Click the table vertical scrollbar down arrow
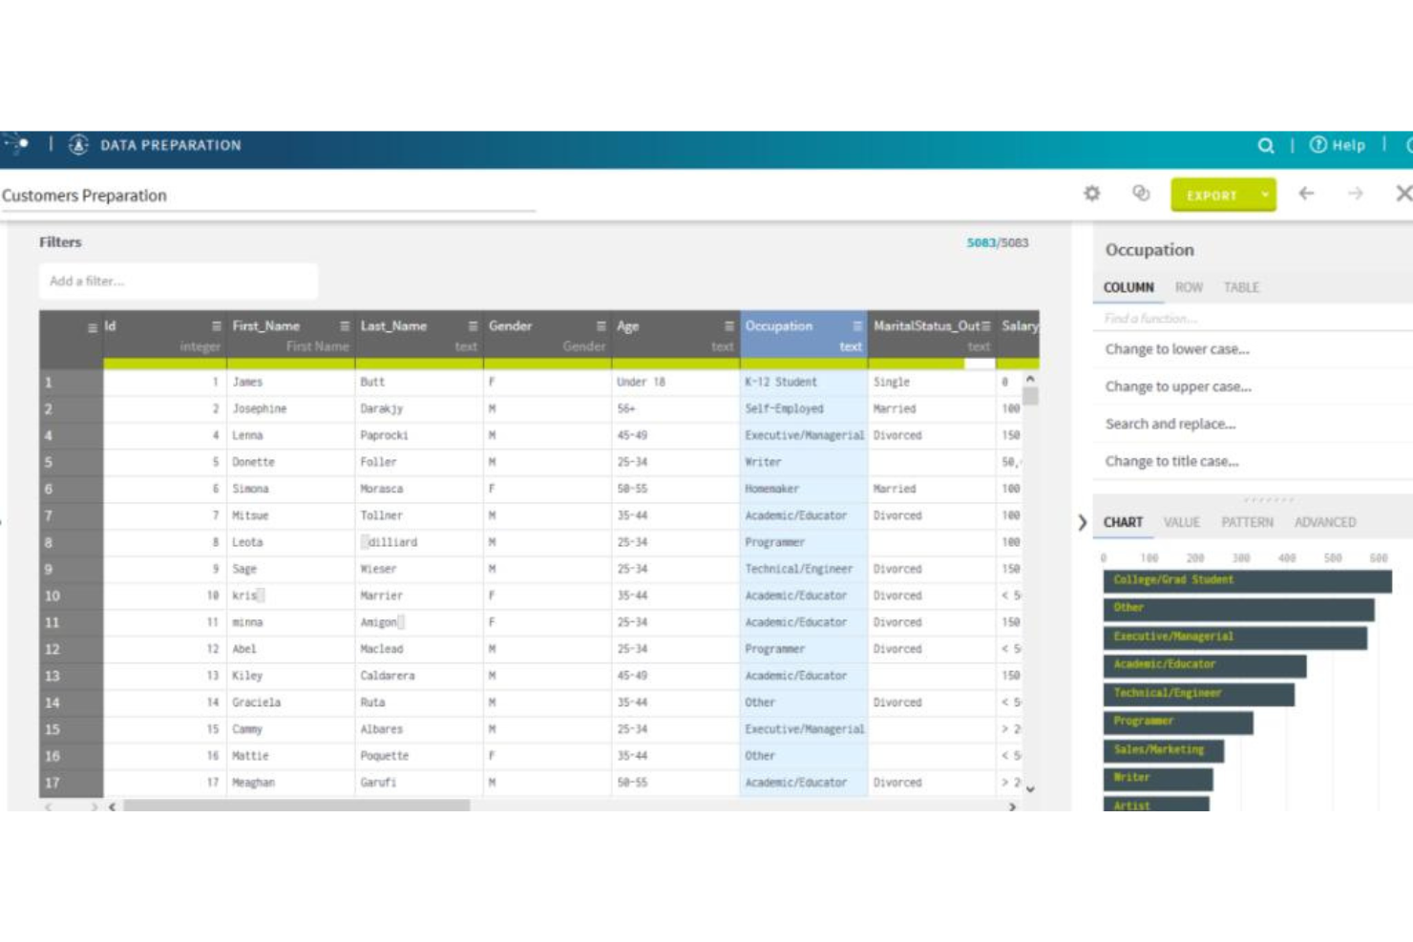 pyautogui.click(x=1030, y=789)
